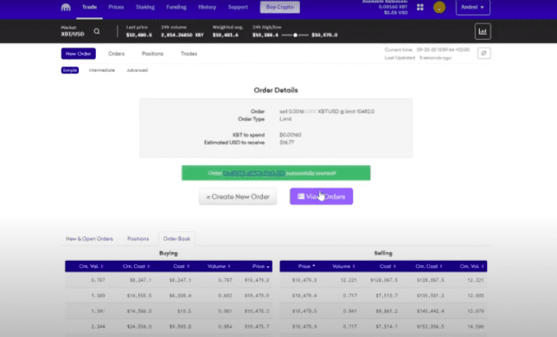Sort Selling table by Price column arrow
Viewport: 557px width, 337px height.
click(314, 266)
